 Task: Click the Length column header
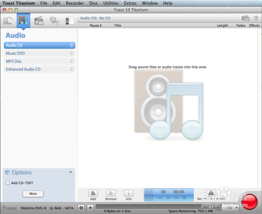[x=223, y=26]
